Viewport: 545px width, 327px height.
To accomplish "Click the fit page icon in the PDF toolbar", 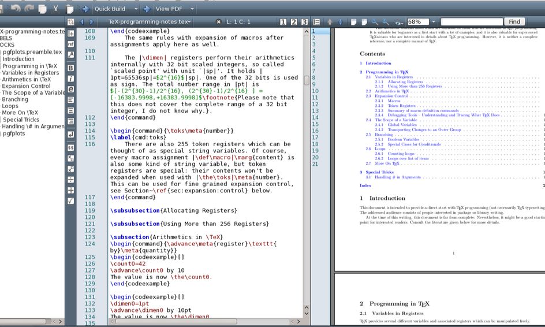I will tap(364, 22).
